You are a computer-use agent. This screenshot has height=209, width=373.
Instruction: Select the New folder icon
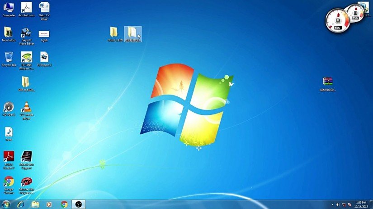(x=9, y=34)
